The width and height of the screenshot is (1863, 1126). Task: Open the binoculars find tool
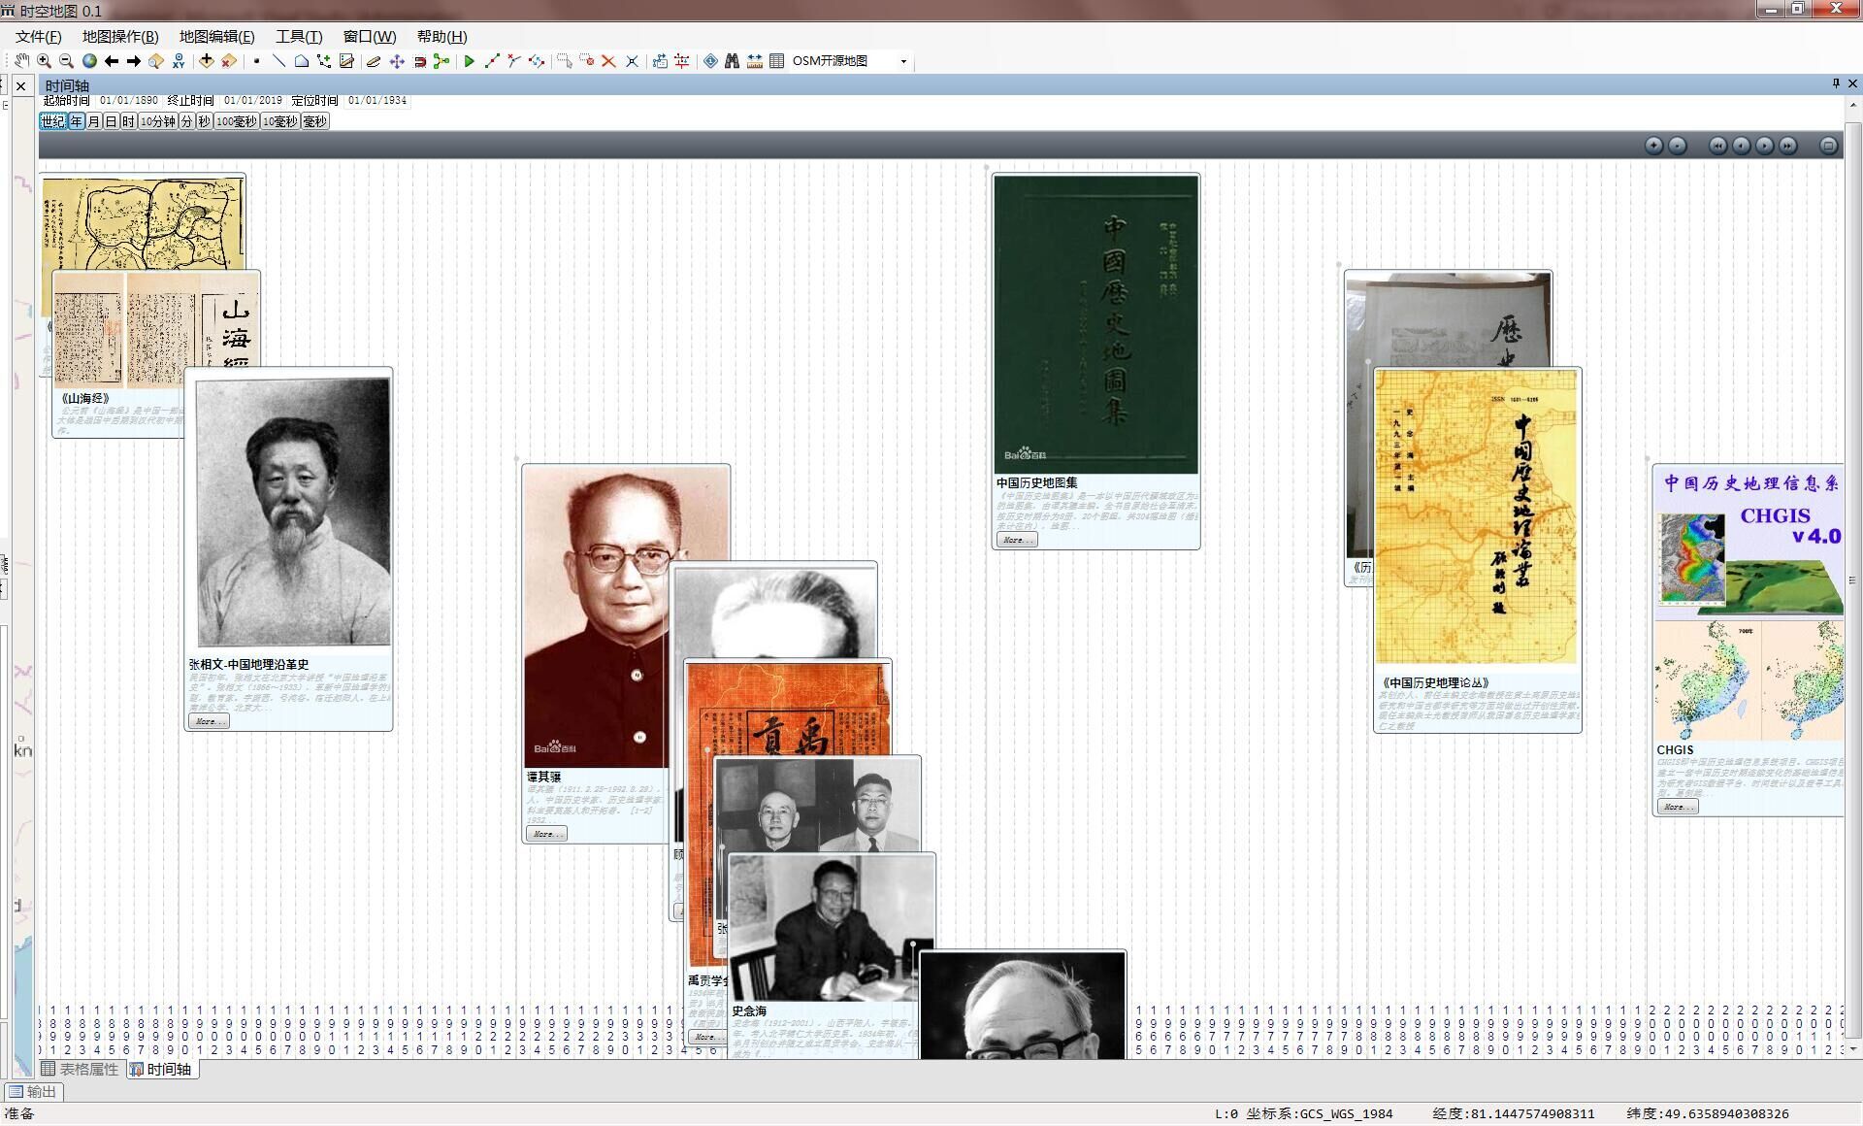[x=732, y=61]
